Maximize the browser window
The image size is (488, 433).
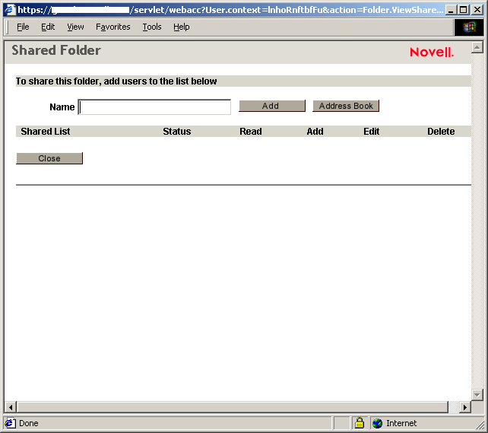pos(464,10)
